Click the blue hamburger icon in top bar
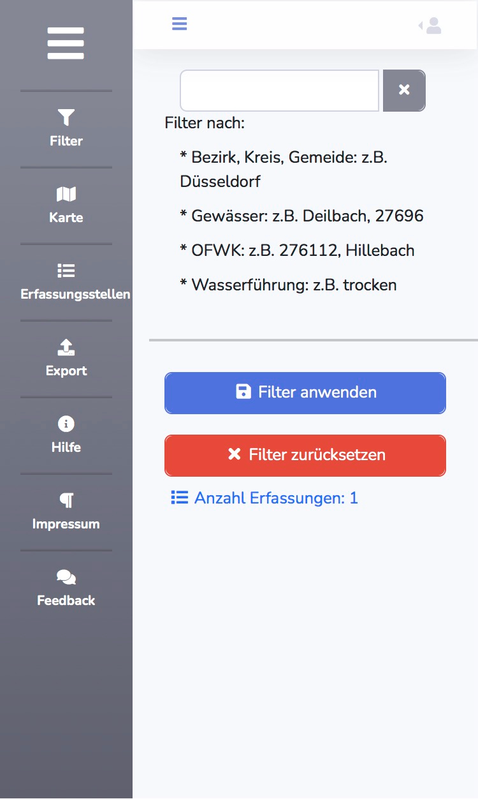Image resolution: width=478 pixels, height=799 pixels. [x=180, y=24]
